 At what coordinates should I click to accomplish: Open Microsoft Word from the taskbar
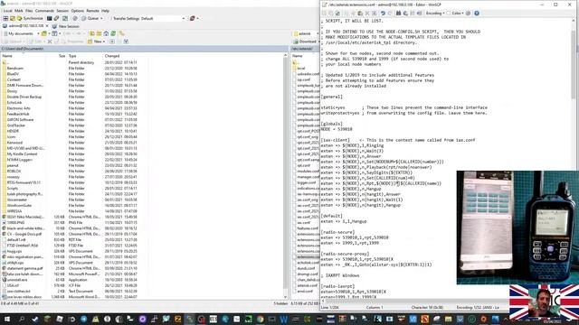(283, 319)
